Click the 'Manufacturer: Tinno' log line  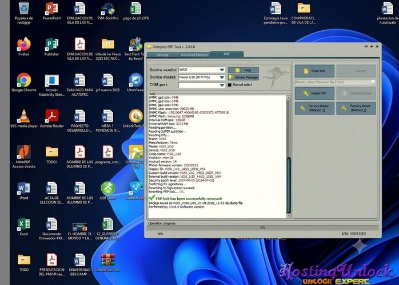(163, 142)
